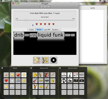Choose the Hospital Records H logo
This screenshot has height=99, width=108.
click(64, 81)
